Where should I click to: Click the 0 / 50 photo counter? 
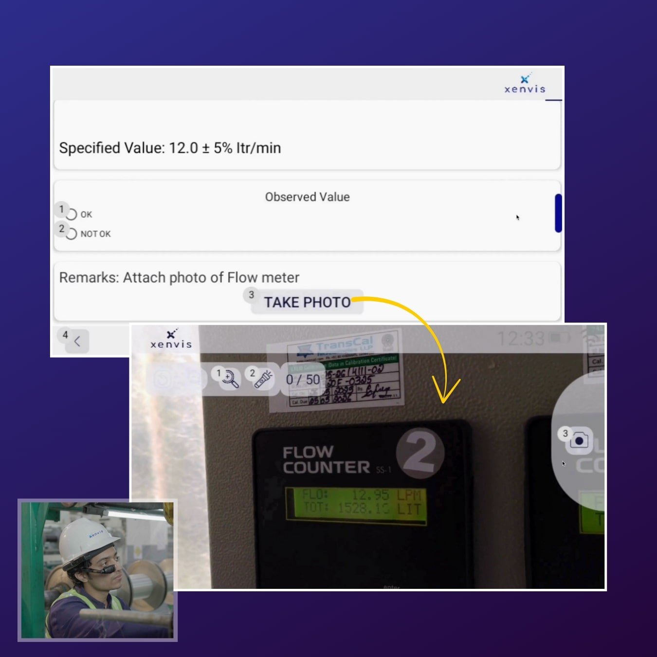(x=303, y=380)
